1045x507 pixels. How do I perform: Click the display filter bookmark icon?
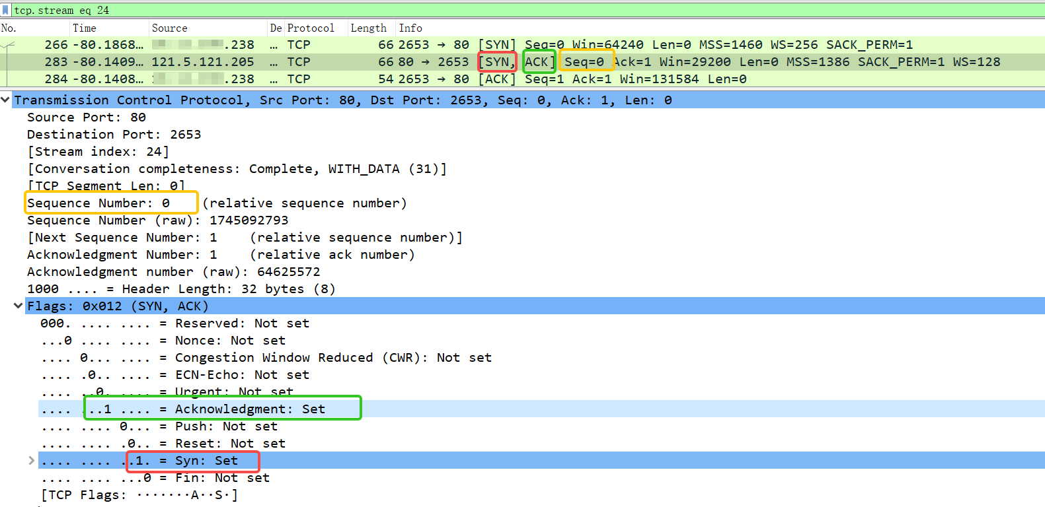(x=6, y=10)
